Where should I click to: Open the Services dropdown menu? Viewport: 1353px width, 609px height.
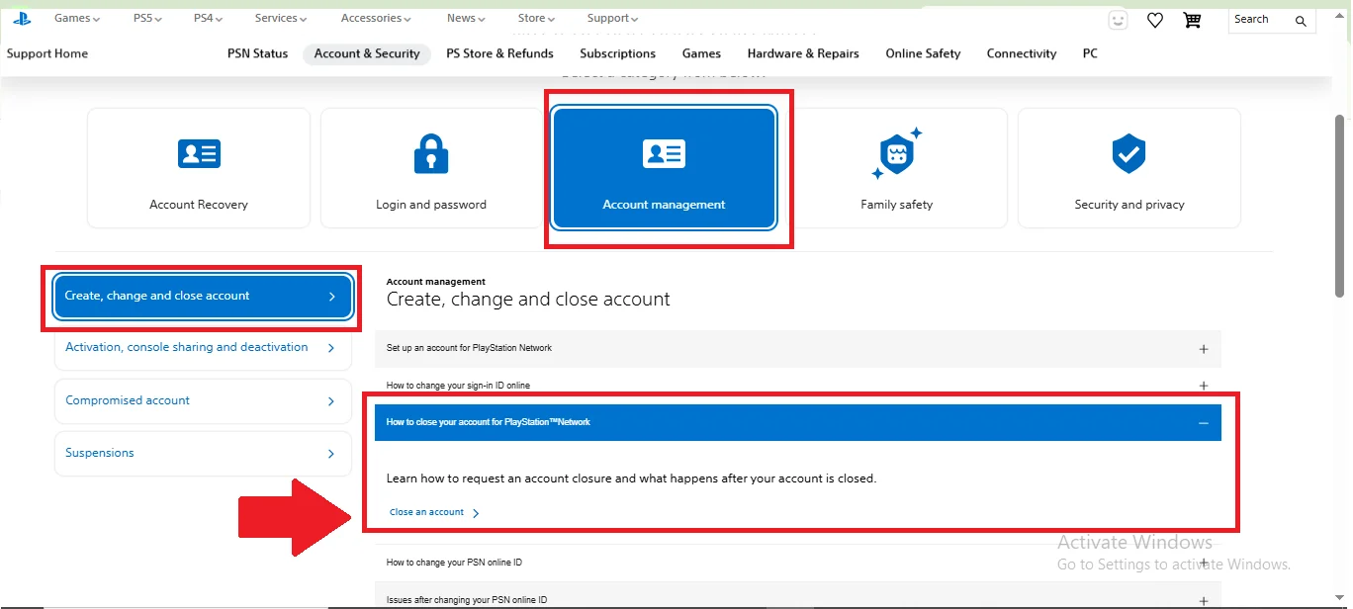(281, 18)
